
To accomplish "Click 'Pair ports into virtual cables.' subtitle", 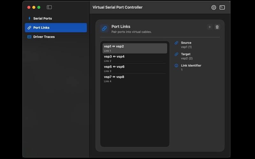I will pos(131,32).
